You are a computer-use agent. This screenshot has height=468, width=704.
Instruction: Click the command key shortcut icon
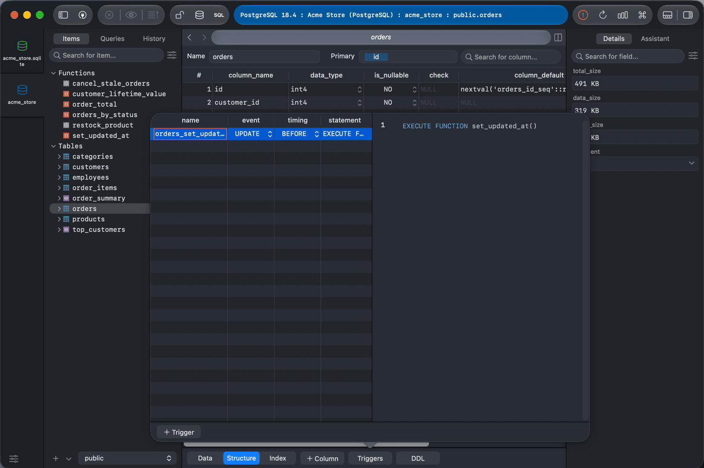642,15
